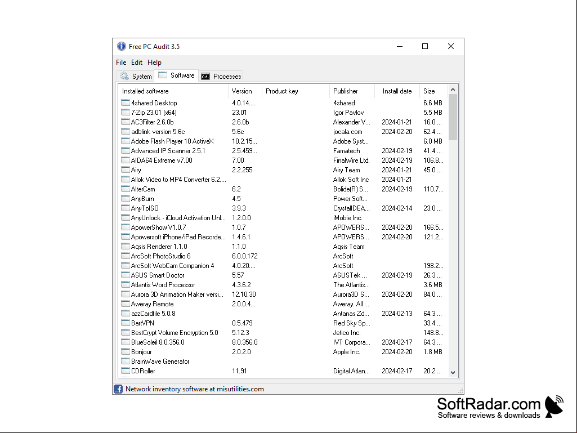Click the icon beside Atlantis Word Processor

126,284
